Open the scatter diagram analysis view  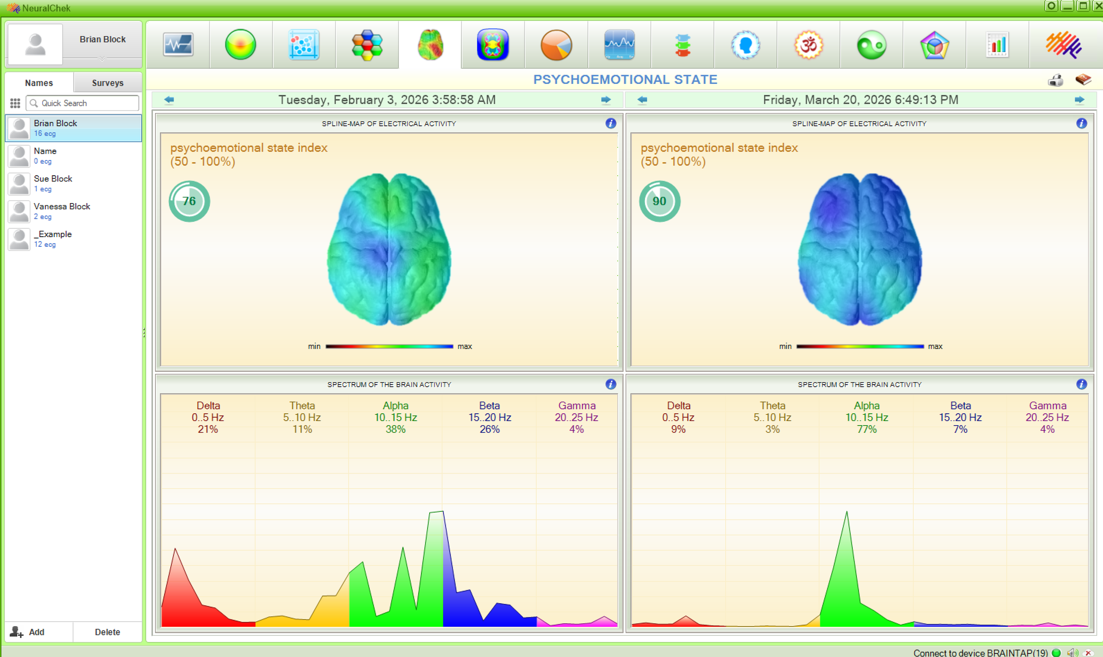pyautogui.click(x=305, y=44)
